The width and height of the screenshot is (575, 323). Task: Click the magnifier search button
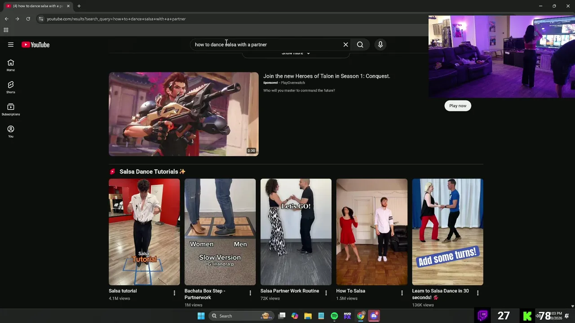[360, 44]
